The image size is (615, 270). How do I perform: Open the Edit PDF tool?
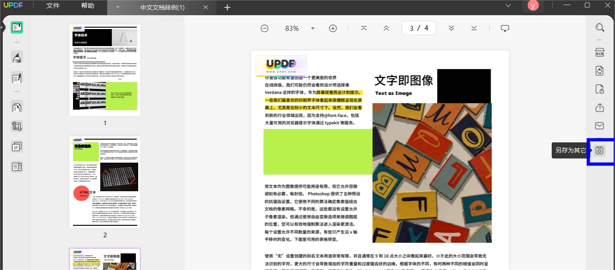(x=17, y=77)
